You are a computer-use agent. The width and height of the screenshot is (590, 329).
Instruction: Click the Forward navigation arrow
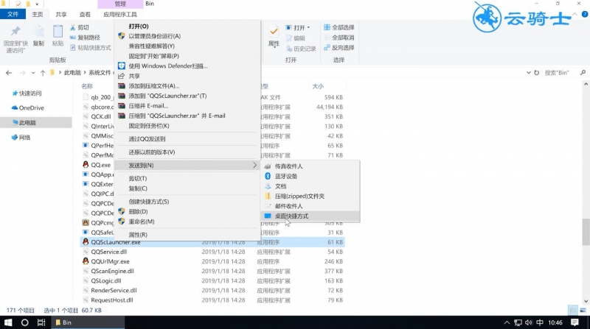click(x=22, y=72)
